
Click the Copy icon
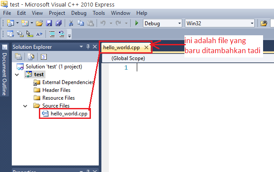pos(80,23)
